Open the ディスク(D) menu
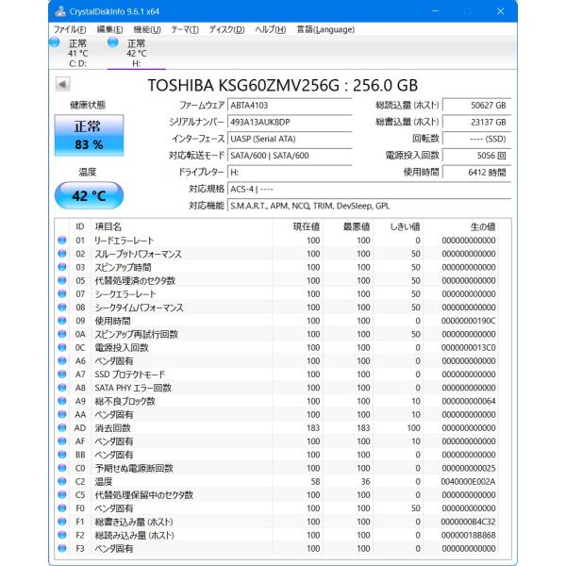 tap(226, 29)
